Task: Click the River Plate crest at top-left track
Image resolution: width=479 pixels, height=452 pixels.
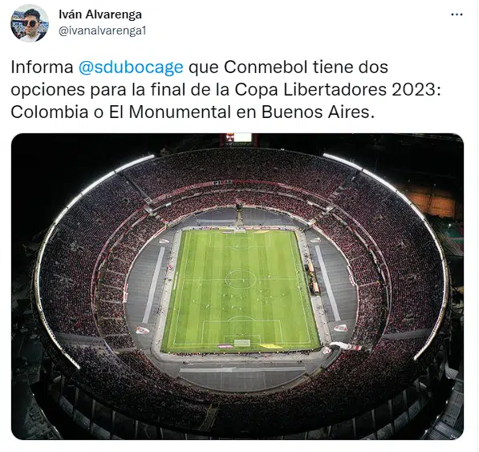Action: 164,241
